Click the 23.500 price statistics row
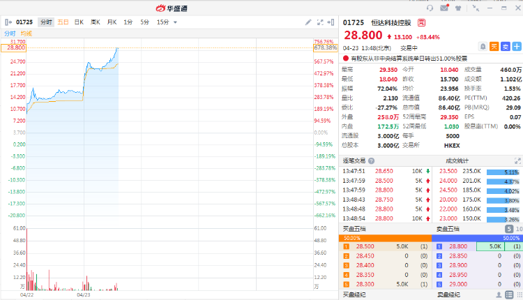 478,171
